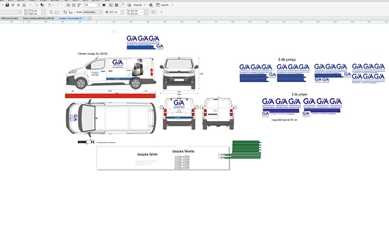This screenshot has height=234, width=389.
Task: Switch to forex_rocket_autofolia_v04.cdr tab
Action: tap(40, 17)
